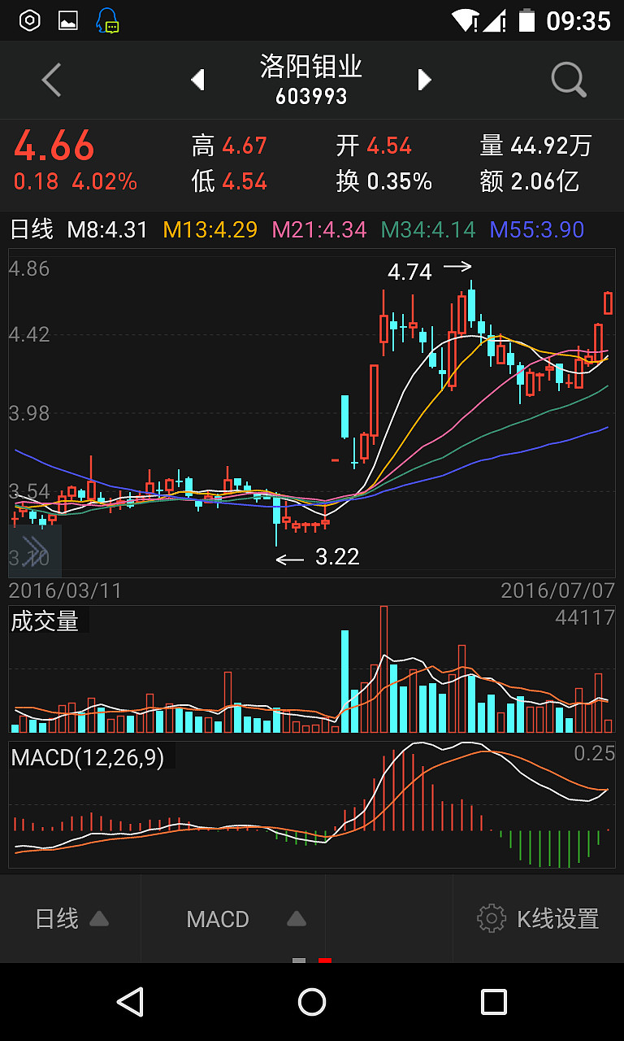The height and width of the screenshot is (1041, 624).
Task: Tap the price change value 0.18
Action: pyautogui.click(x=36, y=181)
